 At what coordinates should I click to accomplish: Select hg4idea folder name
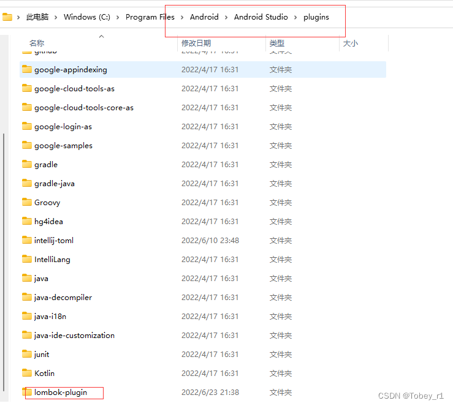[x=48, y=221]
